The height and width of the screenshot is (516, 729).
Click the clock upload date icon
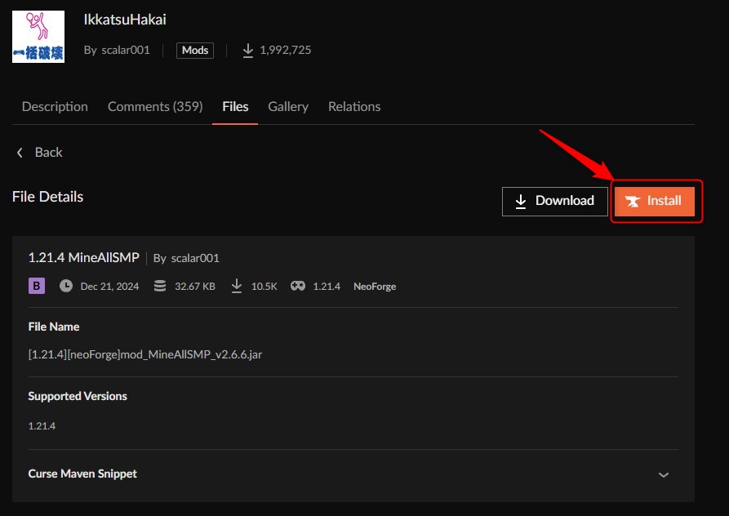[66, 286]
